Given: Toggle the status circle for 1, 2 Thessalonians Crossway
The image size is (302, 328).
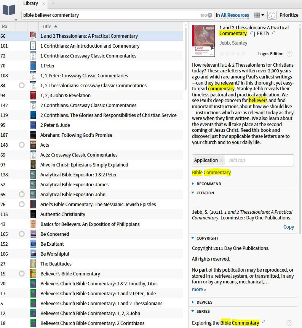Looking at the screenshot, I should click(22, 85).
